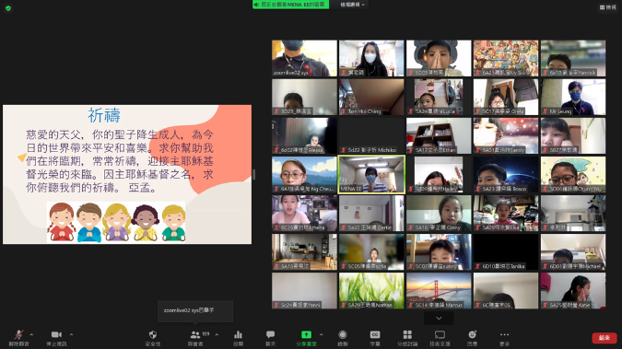This screenshot has height=349, width=622.
Task: Open the Polls bar-chart icon
Action: click(x=238, y=334)
